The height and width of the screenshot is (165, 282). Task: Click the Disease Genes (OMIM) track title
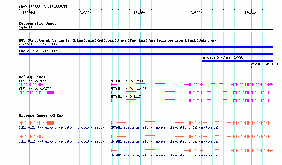tap(41, 115)
